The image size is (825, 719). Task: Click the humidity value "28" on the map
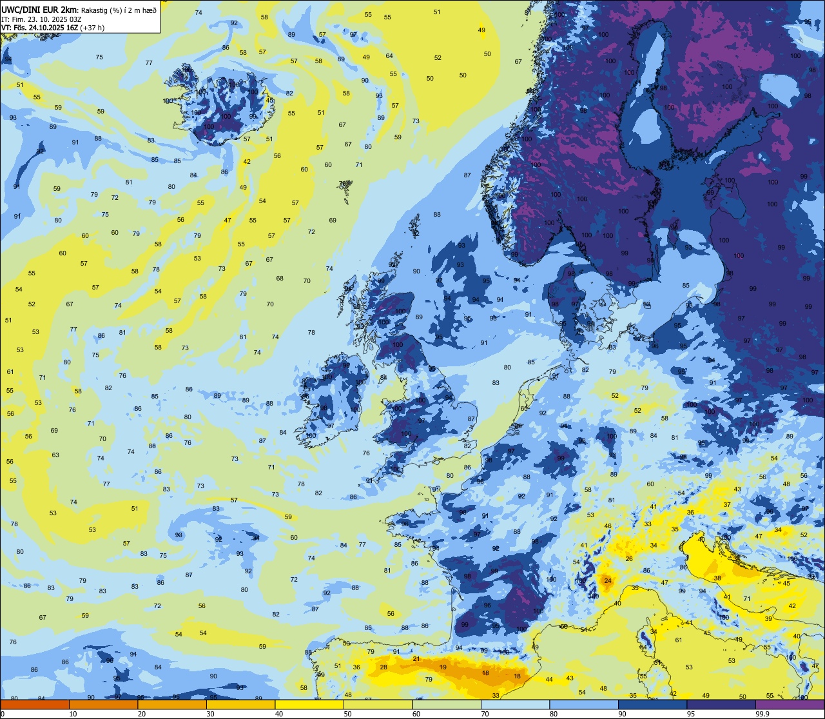(x=383, y=667)
